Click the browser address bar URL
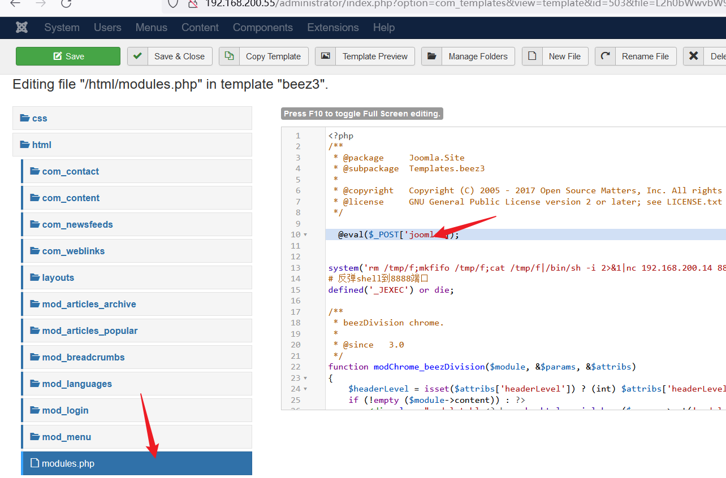Image resolution: width=726 pixels, height=478 pixels. 465,3
